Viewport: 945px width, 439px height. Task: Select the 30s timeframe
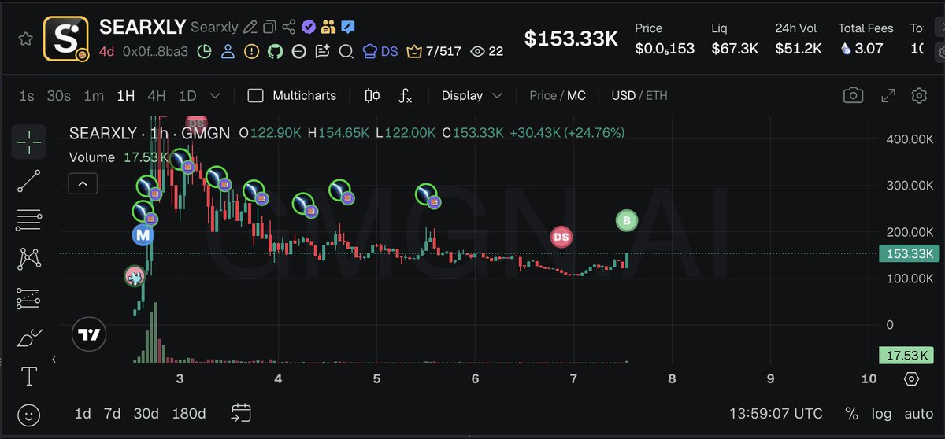[58, 96]
